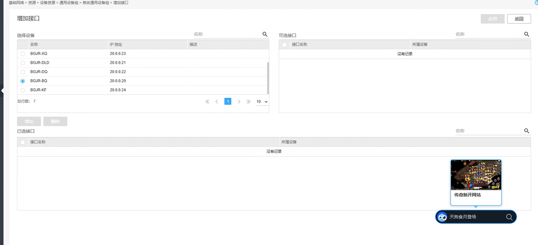The height and width of the screenshot is (245, 538).
Task: Click the BGJR-XQ device name
Action: pyautogui.click(x=39, y=54)
